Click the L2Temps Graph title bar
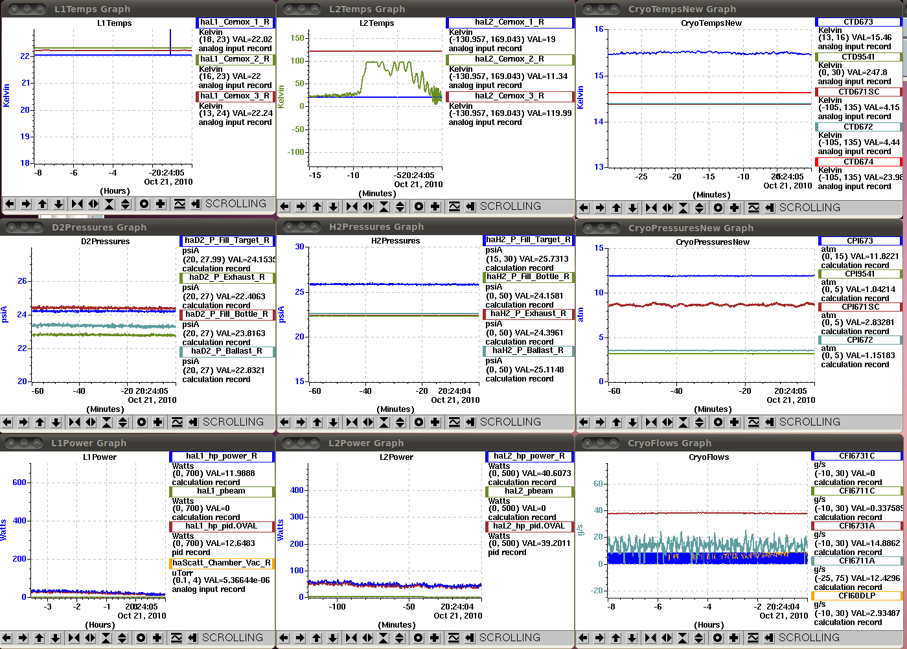This screenshot has height=649, width=907. pyautogui.click(x=426, y=9)
